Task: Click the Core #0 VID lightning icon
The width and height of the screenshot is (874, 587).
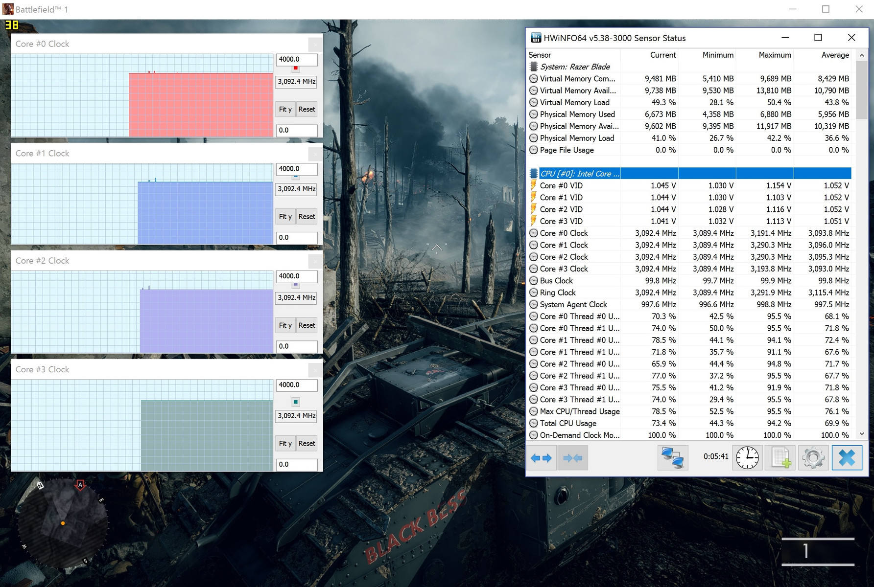Action: (x=534, y=185)
